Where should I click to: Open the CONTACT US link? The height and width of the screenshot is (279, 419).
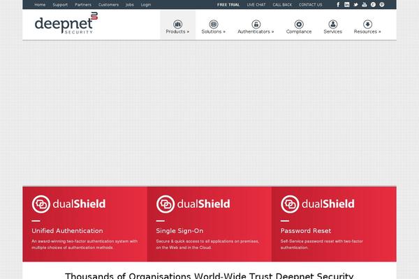(311, 5)
